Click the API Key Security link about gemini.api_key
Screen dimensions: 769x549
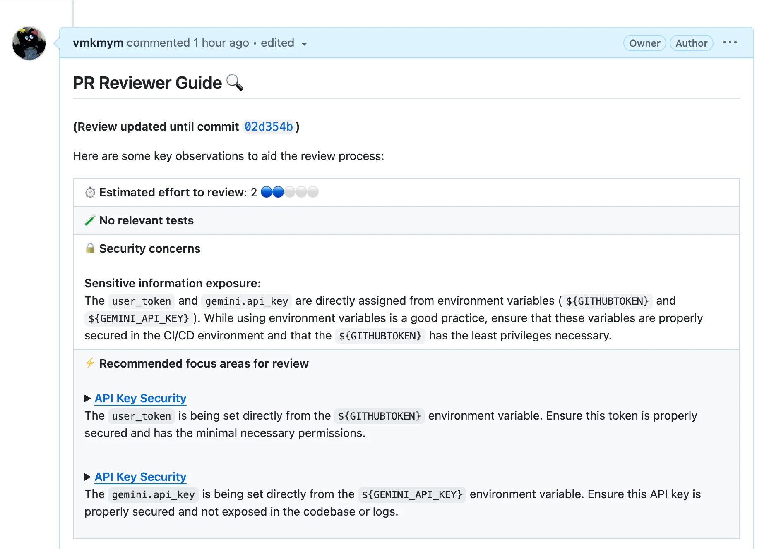pyautogui.click(x=140, y=477)
